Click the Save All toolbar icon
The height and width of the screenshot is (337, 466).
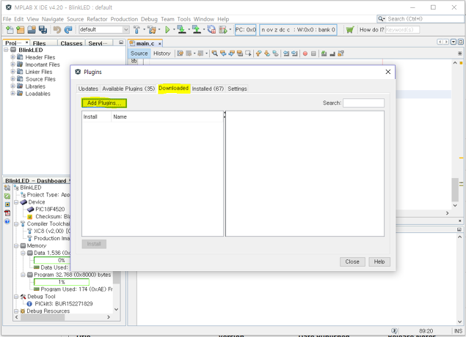[x=43, y=29]
